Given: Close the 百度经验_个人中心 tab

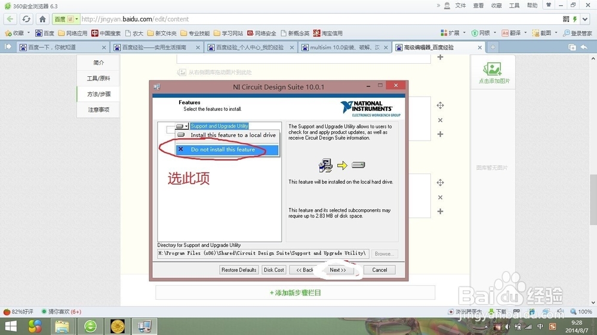Looking at the screenshot, I should pos(292,48).
